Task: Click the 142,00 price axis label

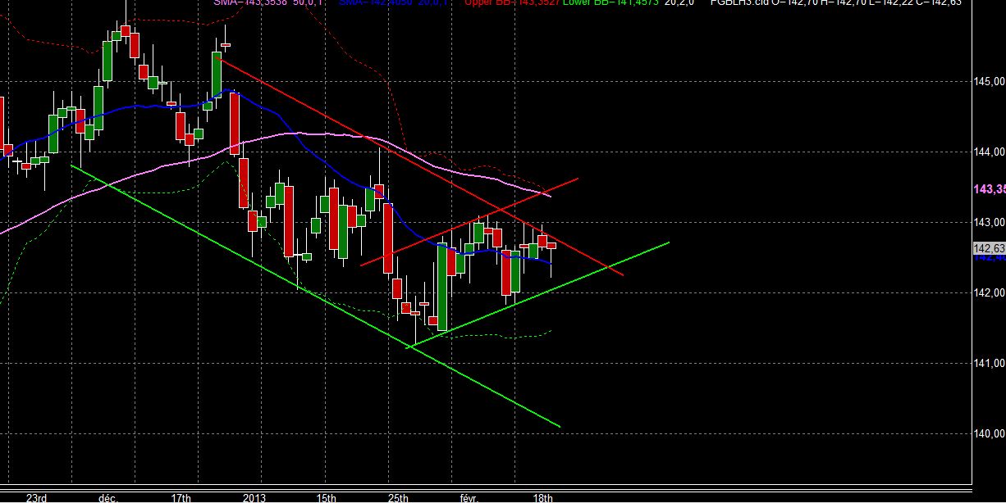Action: coord(989,292)
